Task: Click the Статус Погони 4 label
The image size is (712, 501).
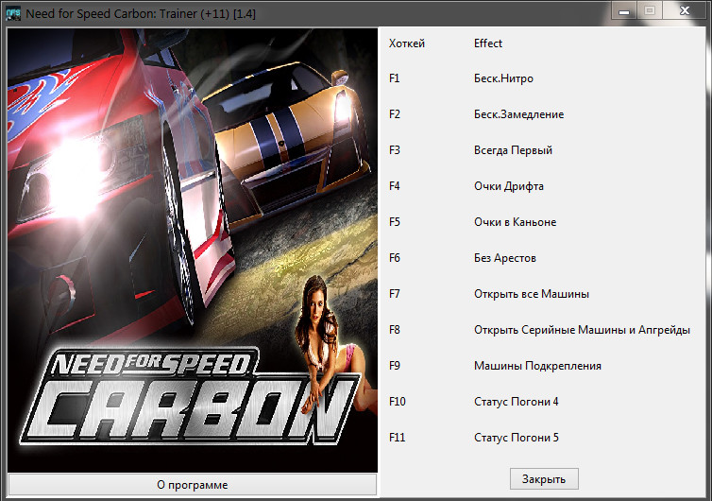Action: click(516, 402)
